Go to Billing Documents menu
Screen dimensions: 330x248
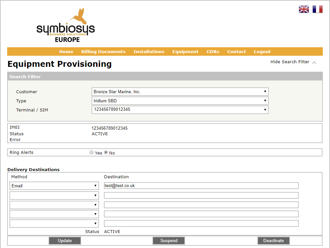103,51
